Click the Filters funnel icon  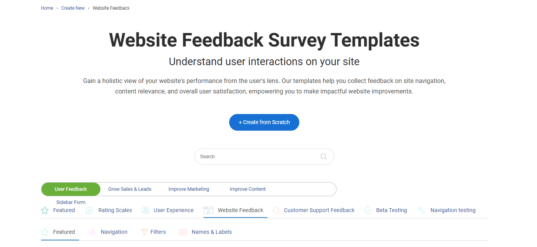coord(143,231)
